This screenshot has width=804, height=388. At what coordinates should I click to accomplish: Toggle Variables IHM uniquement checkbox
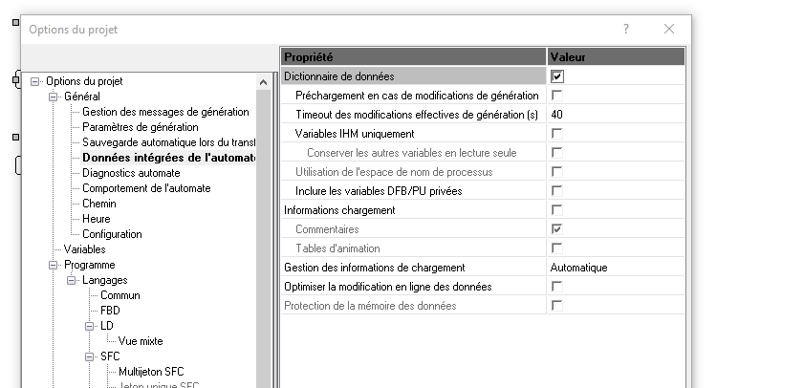557,134
